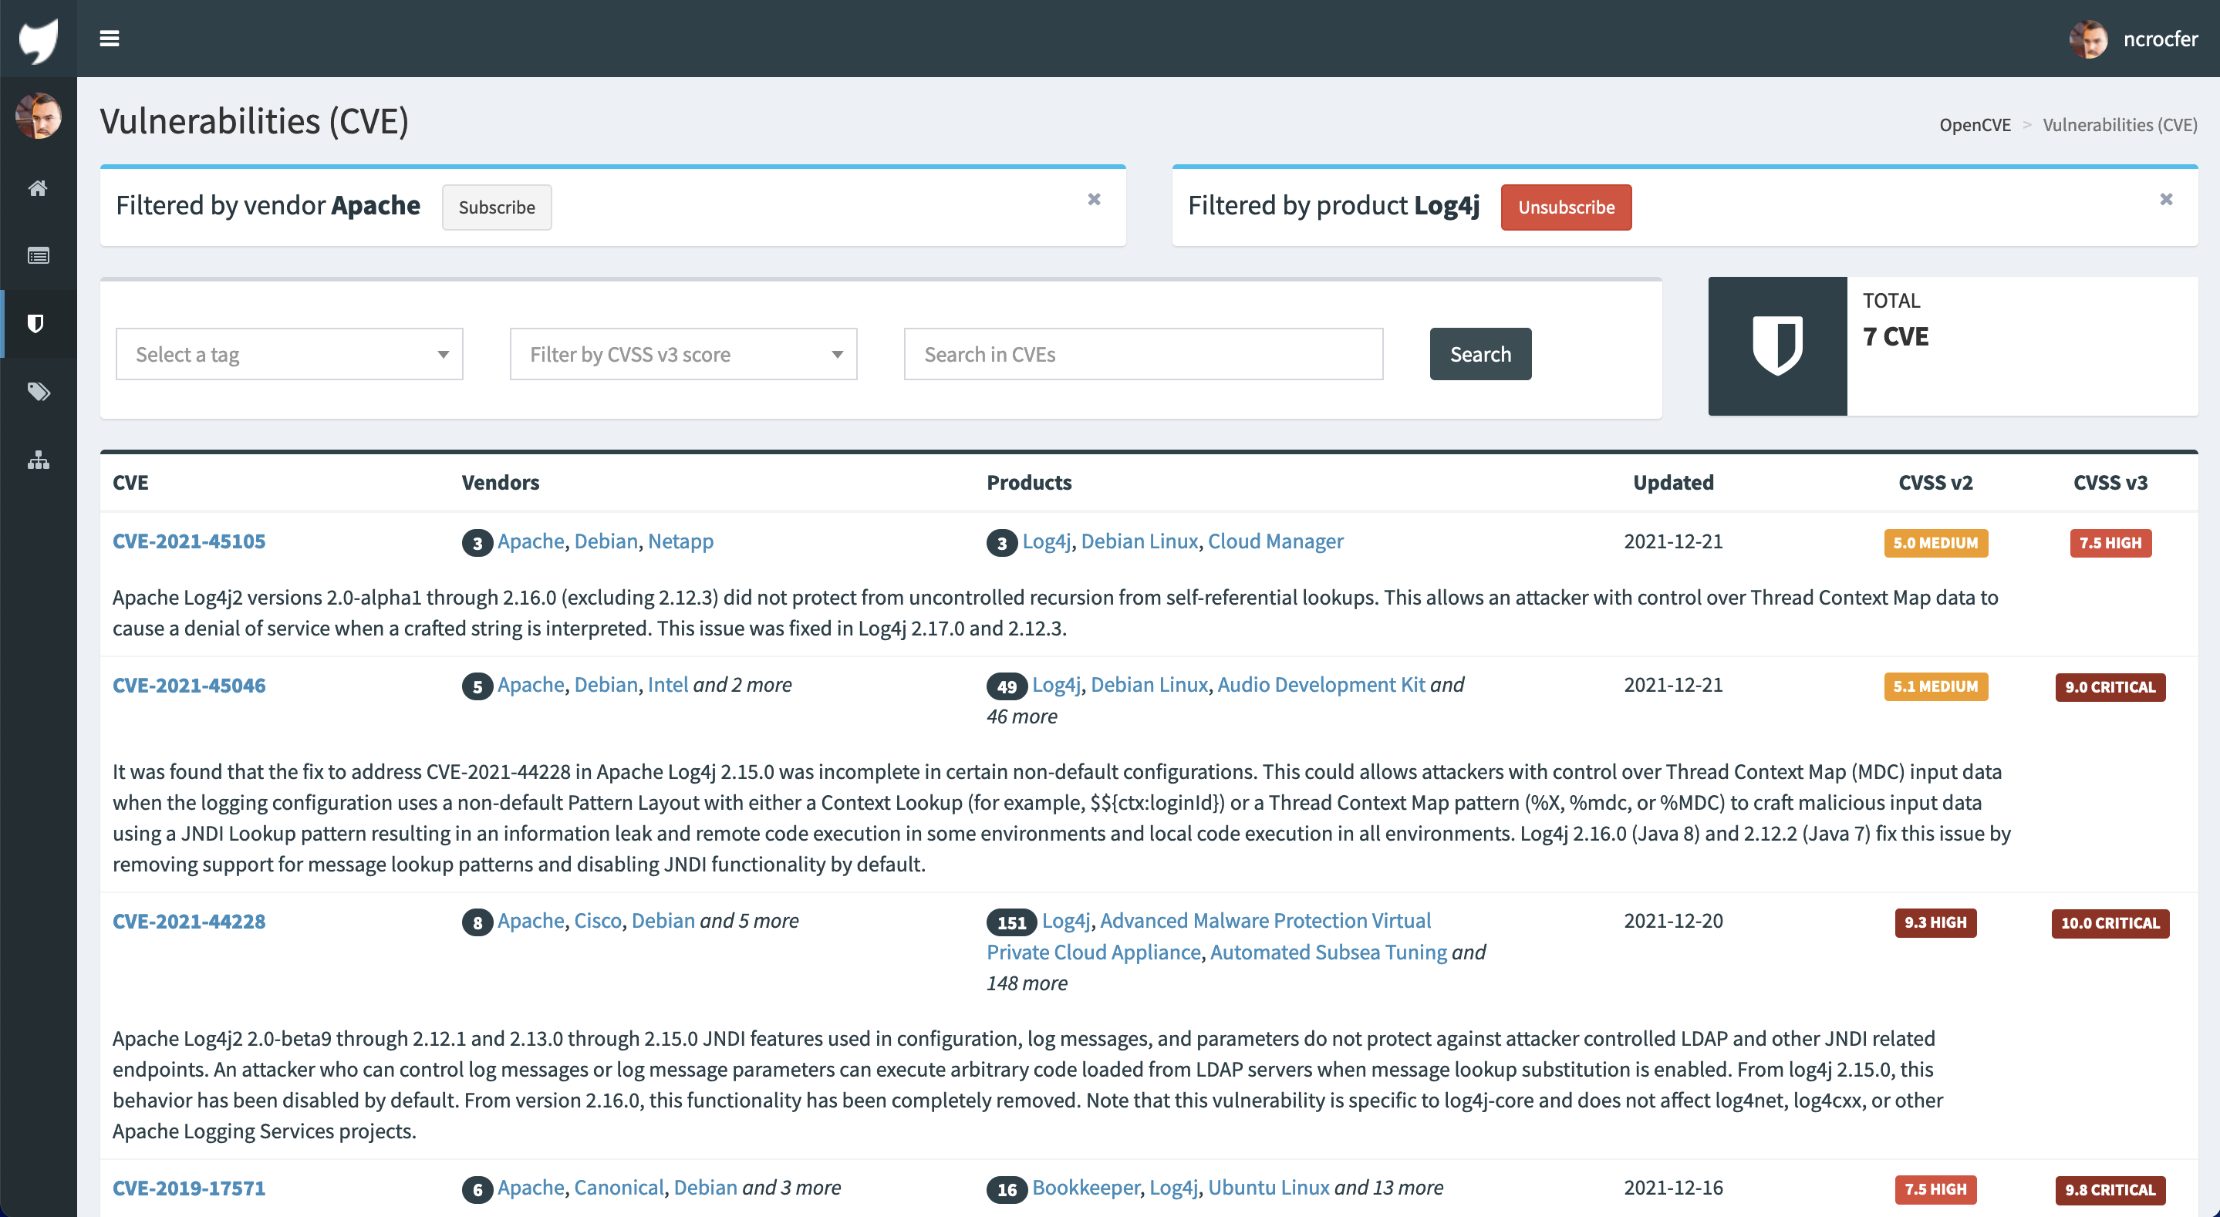Open the Debian Linux product link
Image resolution: width=2220 pixels, height=1217 pixels.
[x=1140, y=541]
